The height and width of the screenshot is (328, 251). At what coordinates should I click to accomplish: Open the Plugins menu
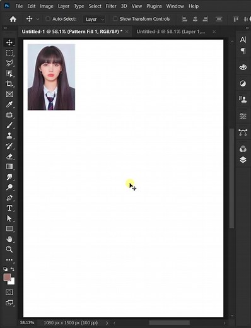[154, 6]
